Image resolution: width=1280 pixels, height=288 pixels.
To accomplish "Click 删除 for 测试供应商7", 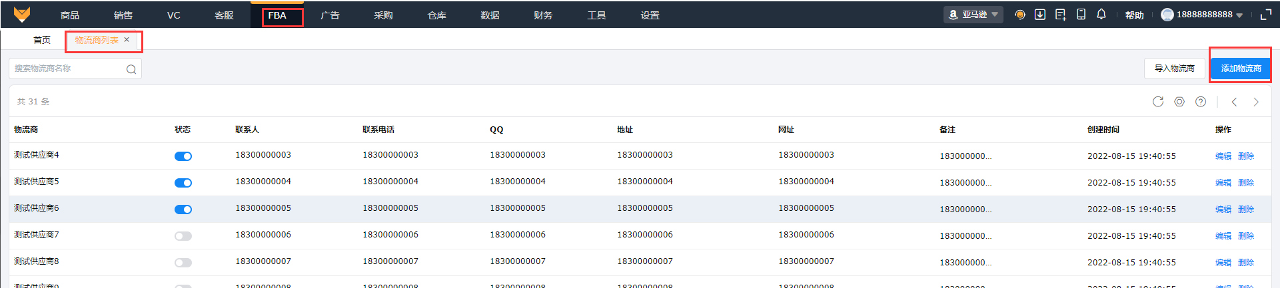I will click(1246, 236).
